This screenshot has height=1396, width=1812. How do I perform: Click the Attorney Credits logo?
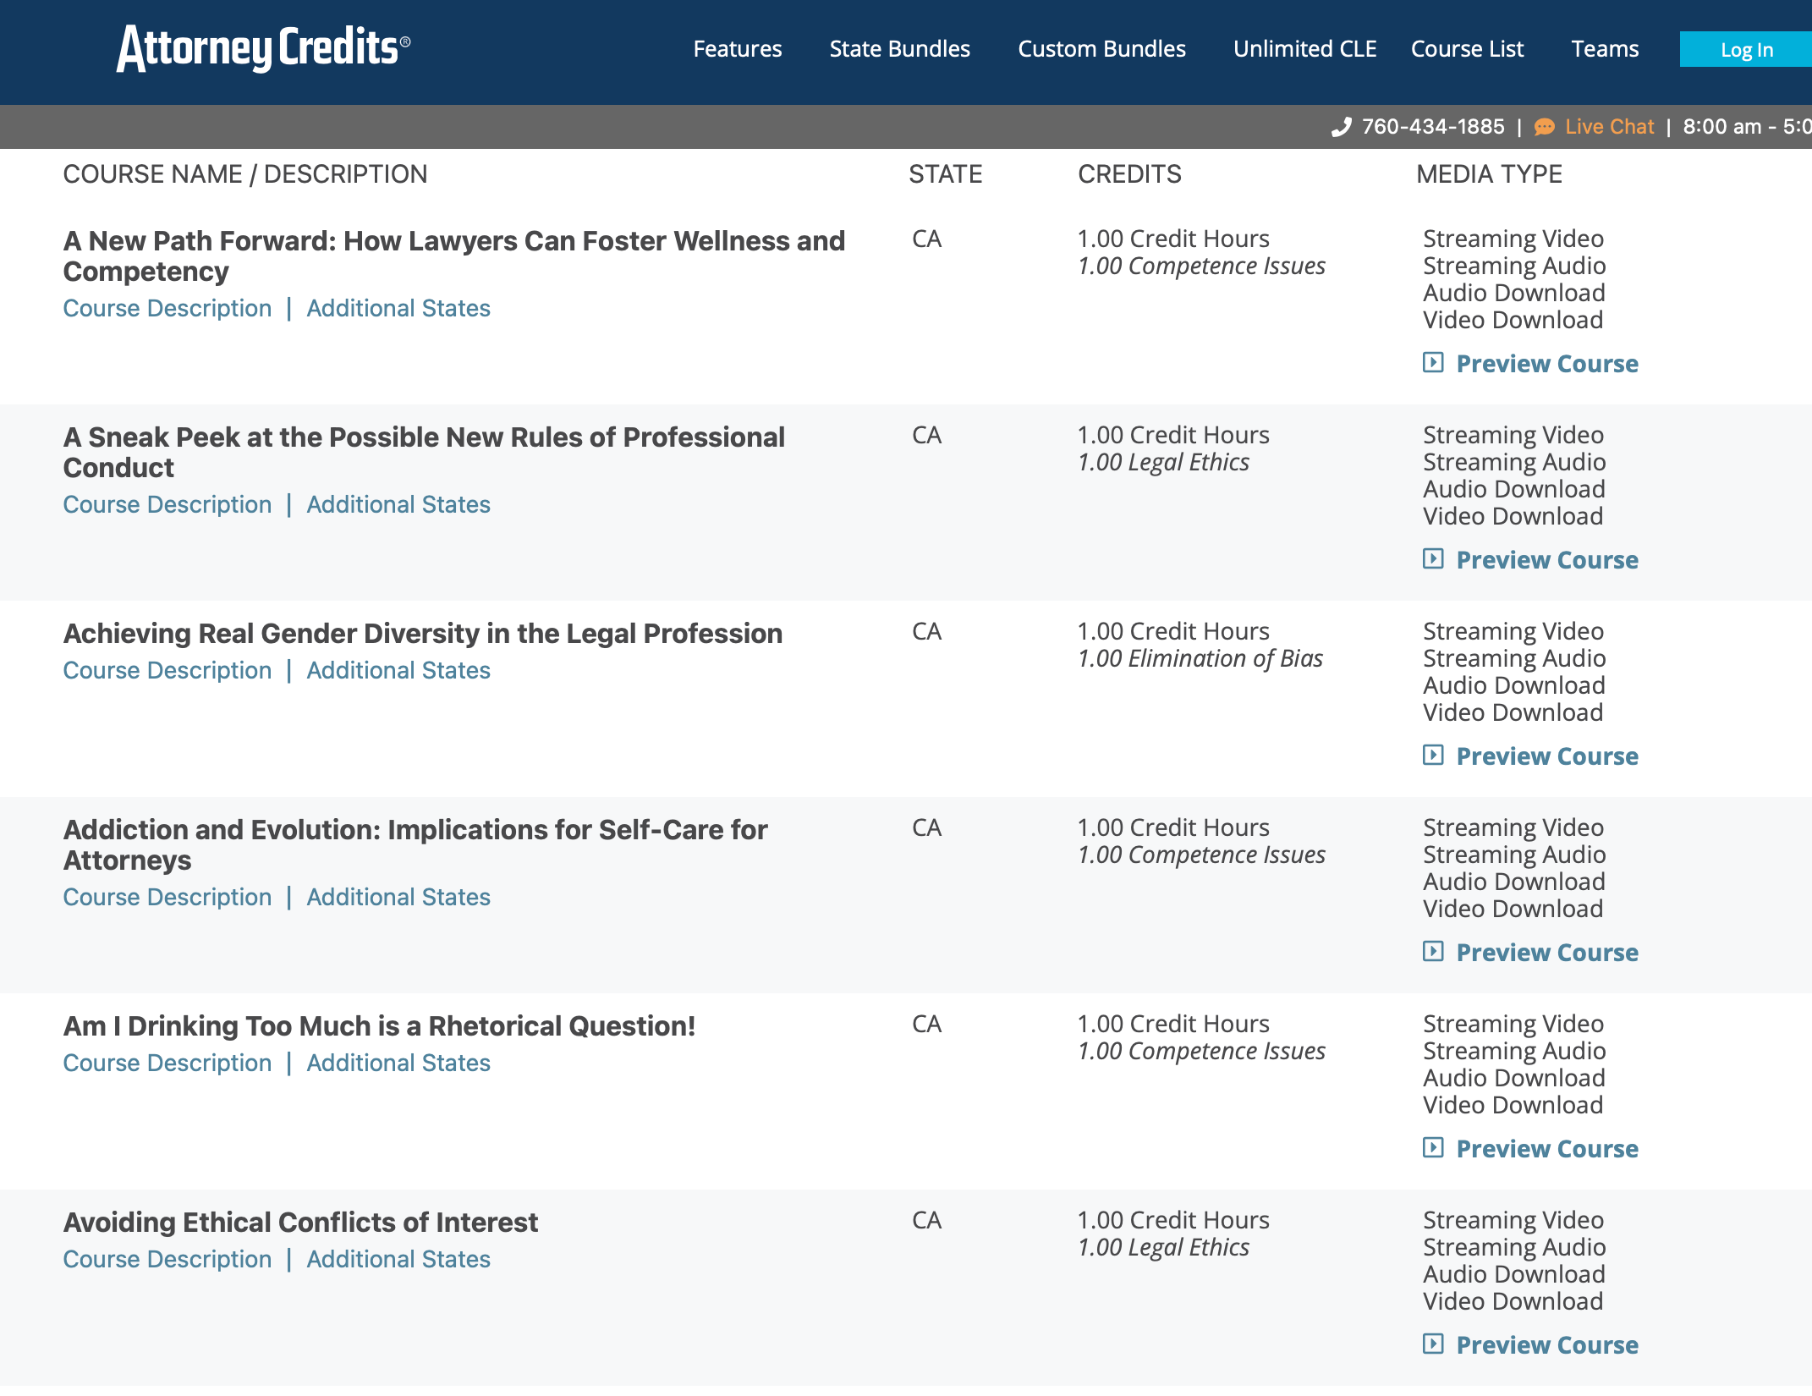point(263,48)
